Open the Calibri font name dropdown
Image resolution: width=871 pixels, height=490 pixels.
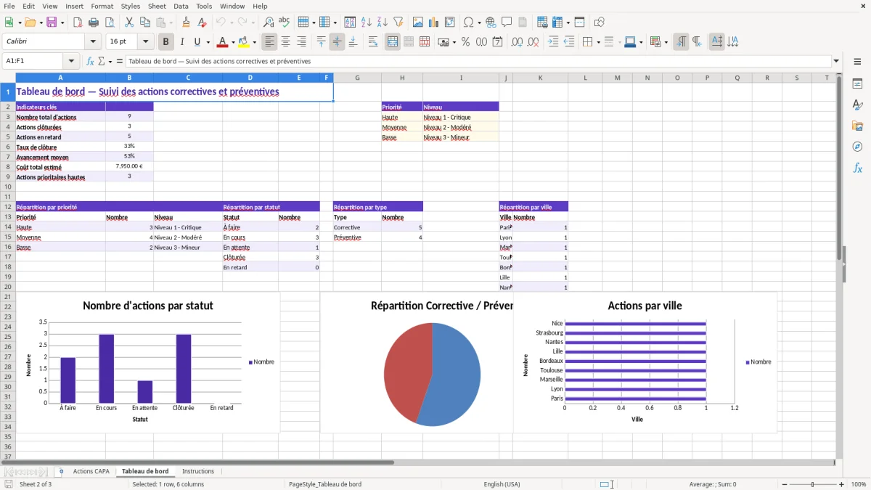pos(92,42)
